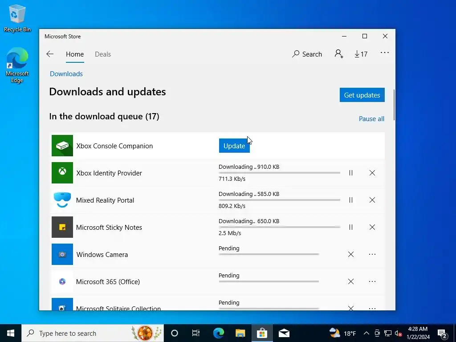Viewport: 456px width, 342px height.
Task: Open the downloads indicator showing 17
Action: 361,54
